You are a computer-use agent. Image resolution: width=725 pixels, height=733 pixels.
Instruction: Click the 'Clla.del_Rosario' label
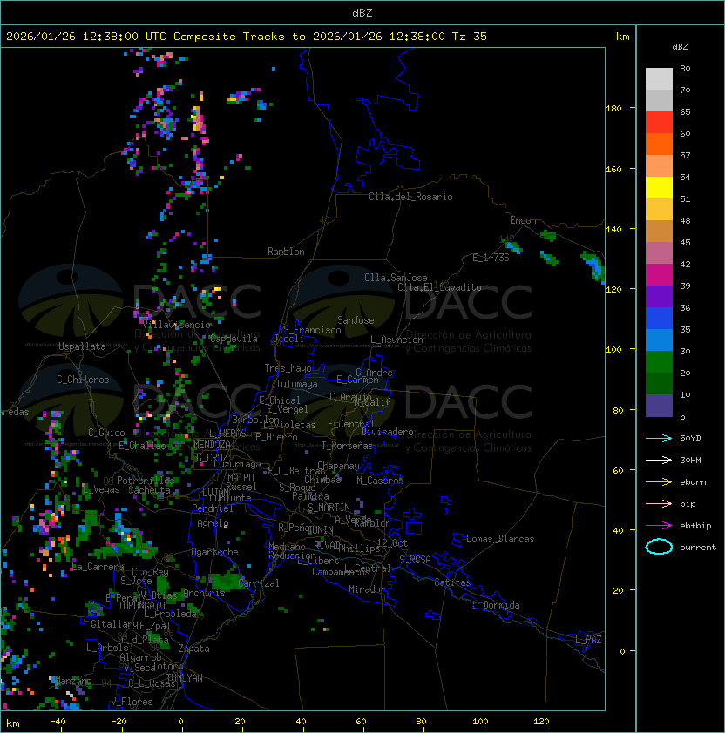click(x=410, y=197)
